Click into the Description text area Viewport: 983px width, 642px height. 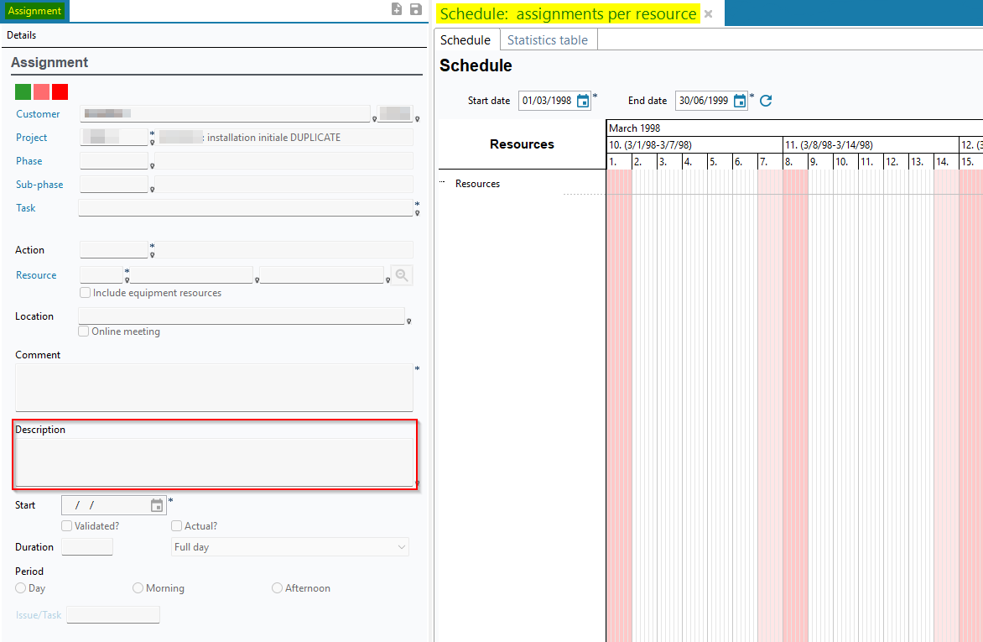point(214,462)
